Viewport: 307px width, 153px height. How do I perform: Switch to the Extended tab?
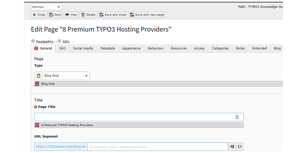[259, 48]
